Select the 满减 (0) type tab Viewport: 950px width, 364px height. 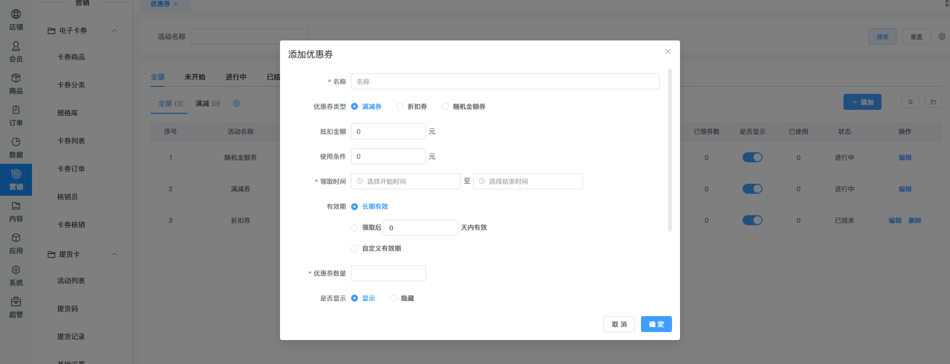(207, 103)
